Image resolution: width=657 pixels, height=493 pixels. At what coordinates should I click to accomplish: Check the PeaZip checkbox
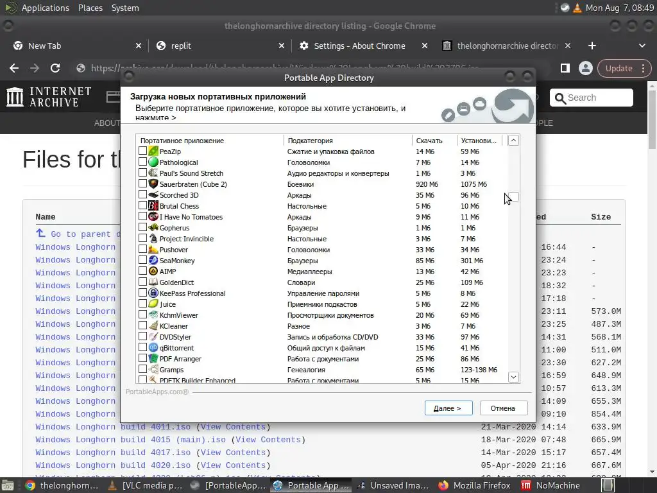coord(142,150)
